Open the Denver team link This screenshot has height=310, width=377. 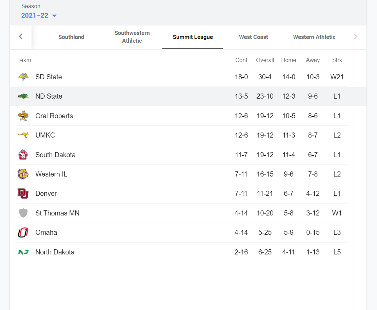point(46,193)
